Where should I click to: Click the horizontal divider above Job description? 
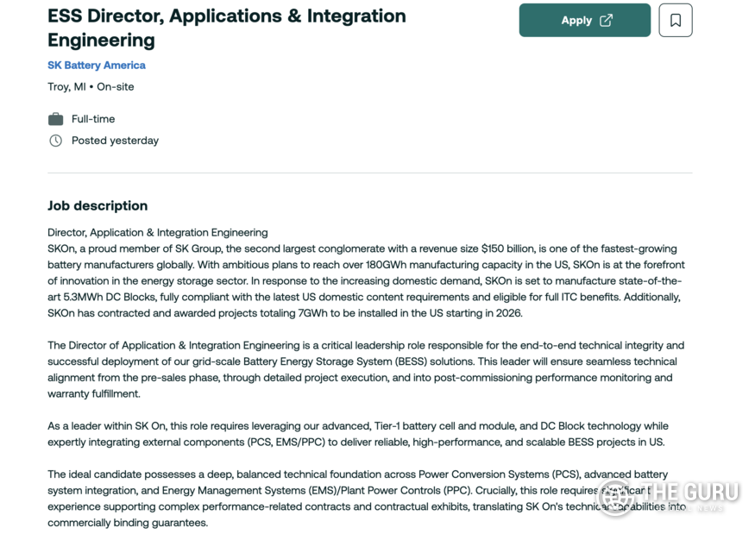click(369, 173)
